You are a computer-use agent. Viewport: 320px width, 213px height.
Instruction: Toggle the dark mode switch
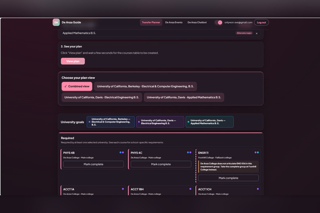(x=218, y=23)
